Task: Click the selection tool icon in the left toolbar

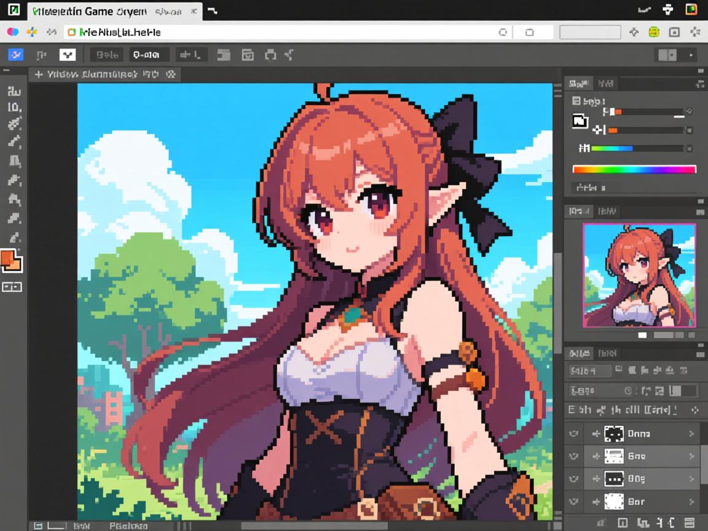Action: 14,108
